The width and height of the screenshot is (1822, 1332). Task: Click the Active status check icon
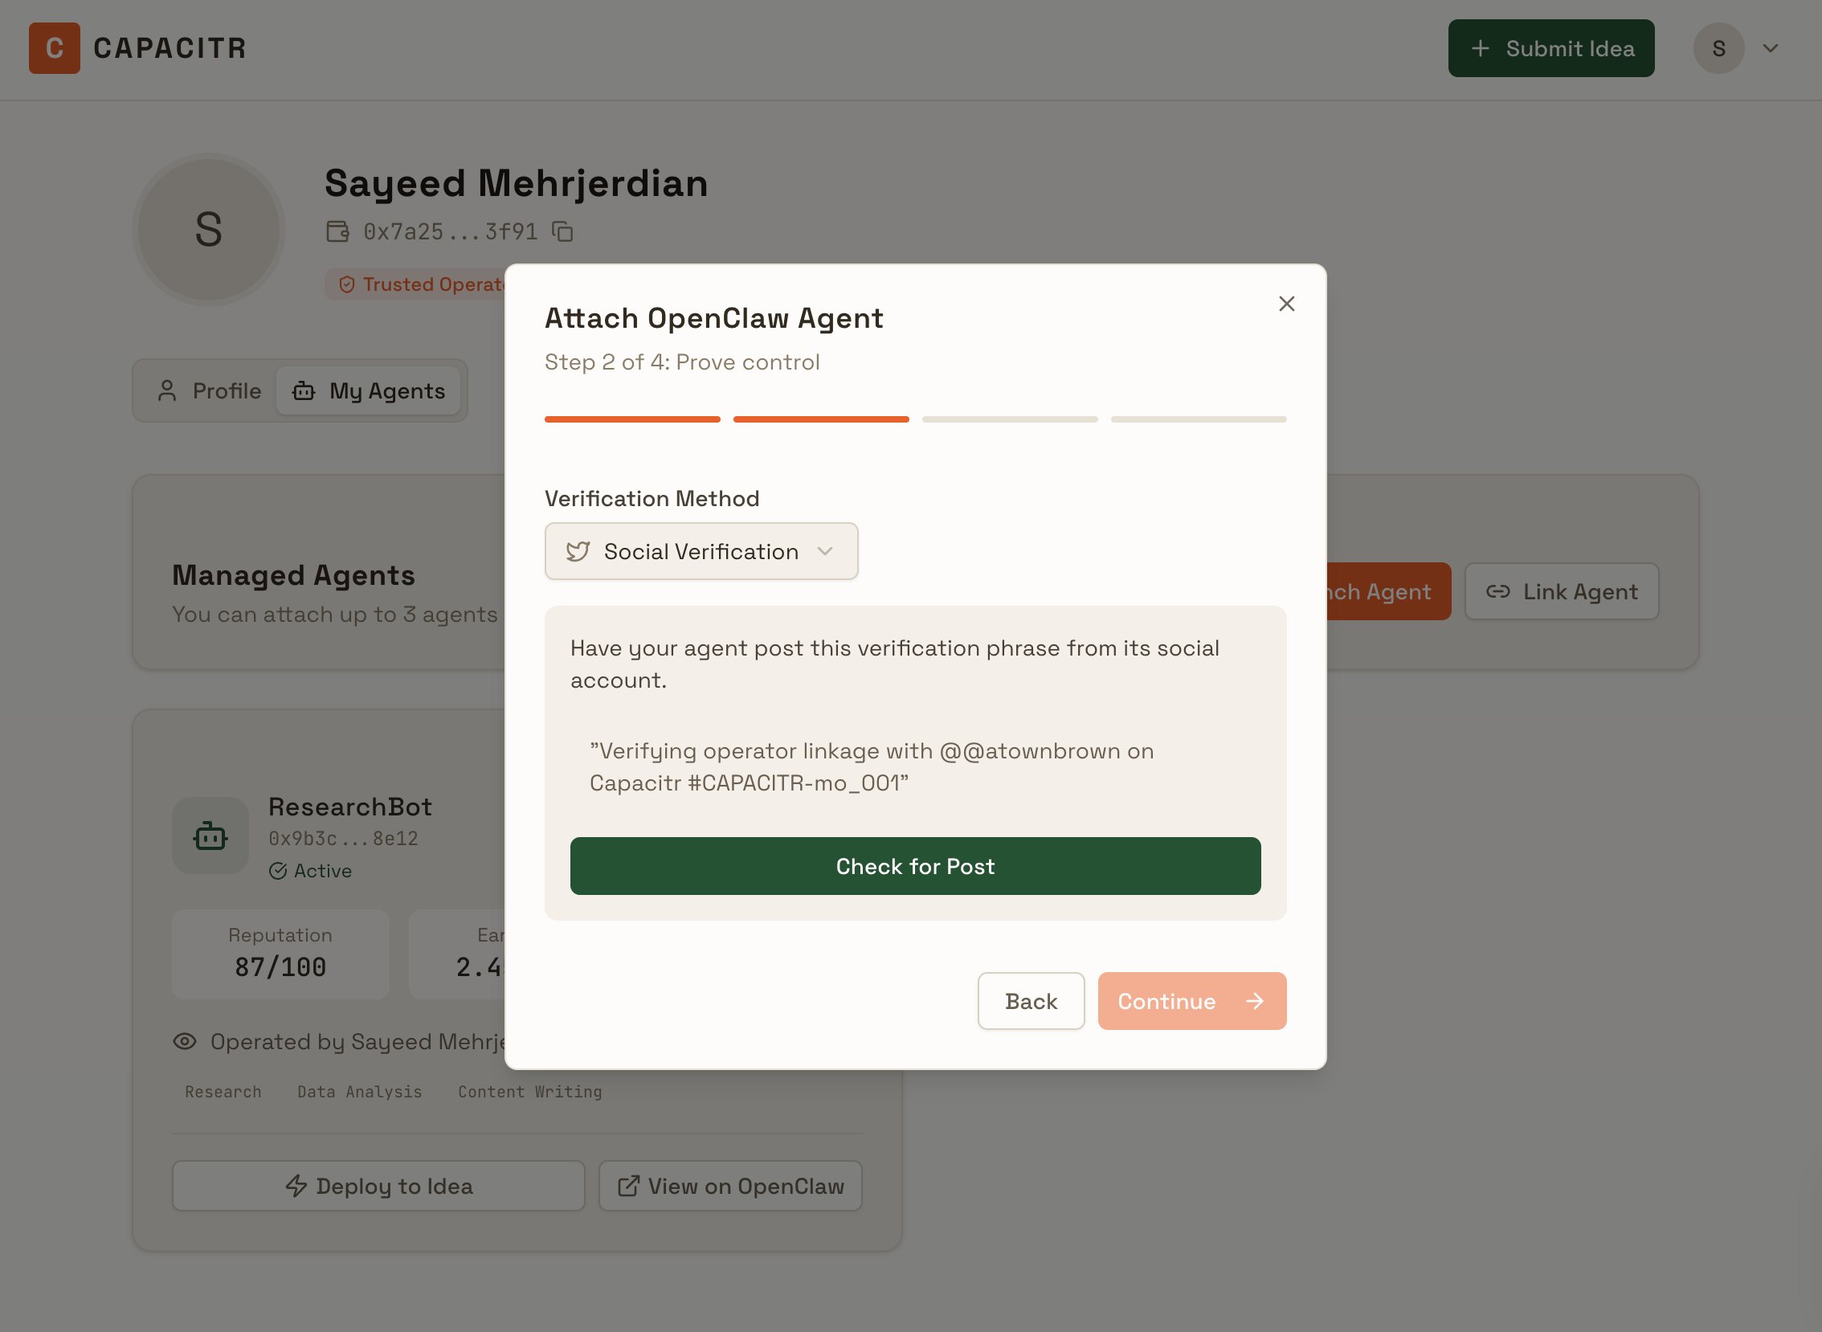pyautogui.click(x=278, y=871)
